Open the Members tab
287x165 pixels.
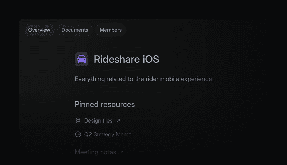(x=111, y=30)
